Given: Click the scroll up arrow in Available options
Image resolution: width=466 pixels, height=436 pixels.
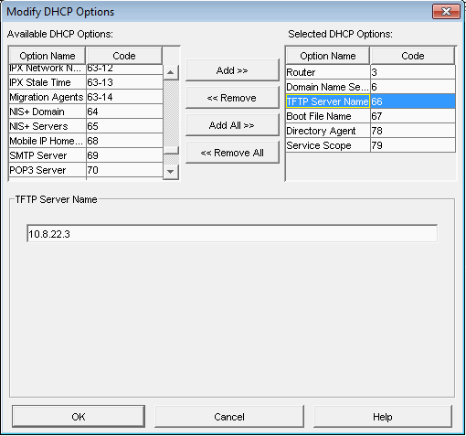Looking at the screenshot, I should point(171,72).
